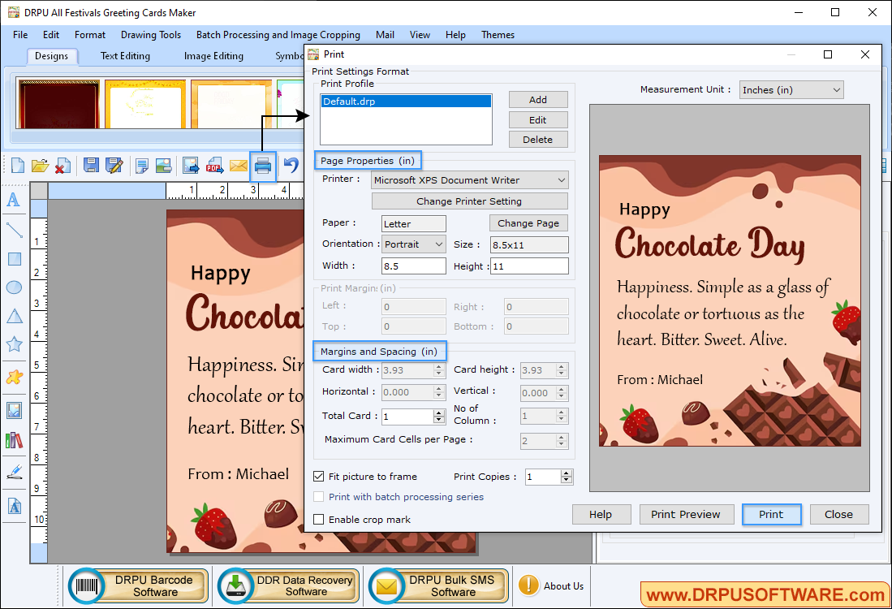The height and width of the screenshot is (609, 892).
Task: Click the Send Email envelope icon
Action: tap(238, 166)
